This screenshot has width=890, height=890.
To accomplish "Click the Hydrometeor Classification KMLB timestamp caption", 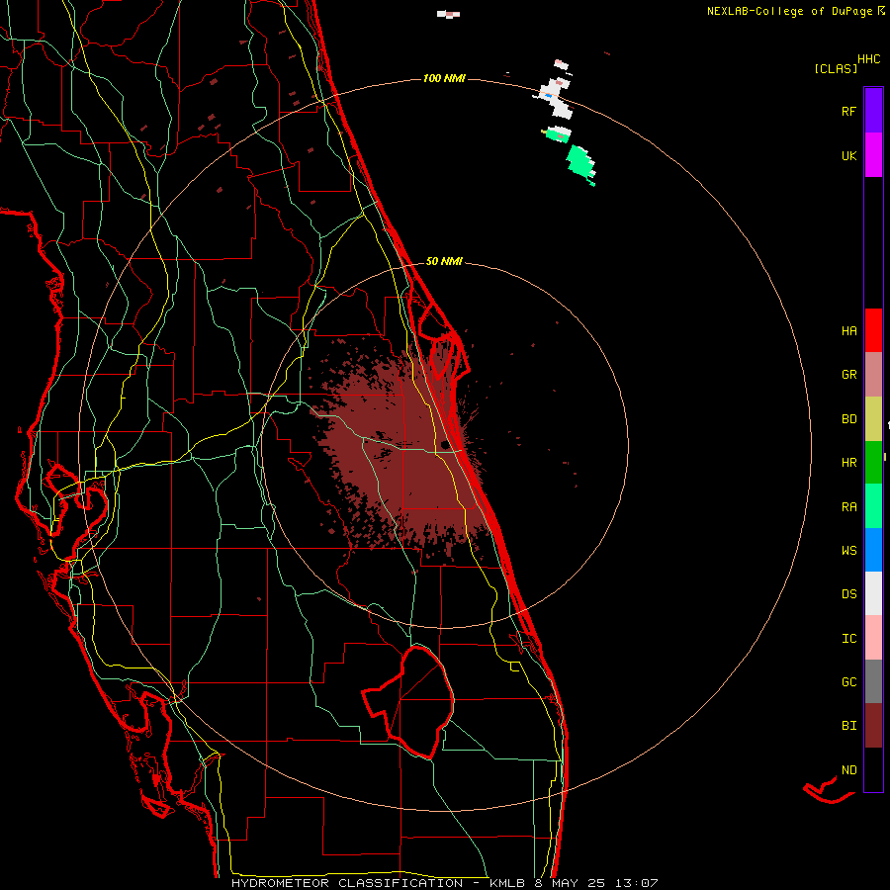I will pyautogui.click(x=444, y=883).
